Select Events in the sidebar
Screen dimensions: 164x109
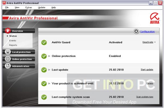[x=13, y=41]
